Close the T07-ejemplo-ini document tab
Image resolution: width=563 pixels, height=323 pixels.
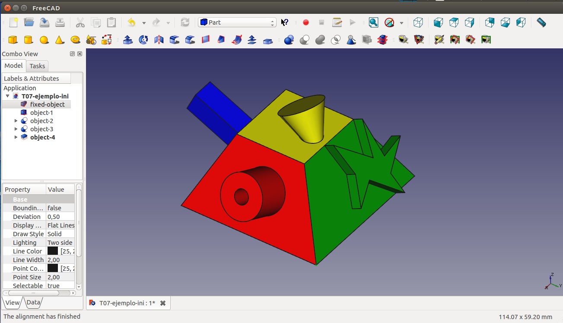click(163, 303)
